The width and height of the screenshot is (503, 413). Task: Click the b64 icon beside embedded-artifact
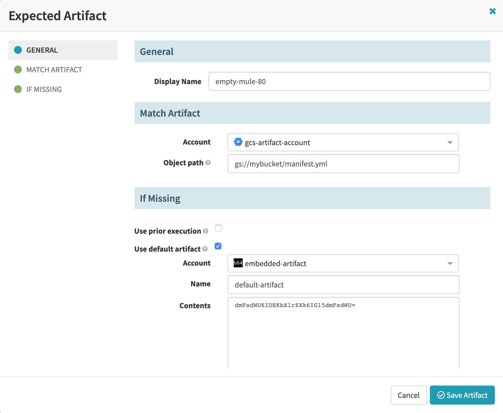click(238, 263)
